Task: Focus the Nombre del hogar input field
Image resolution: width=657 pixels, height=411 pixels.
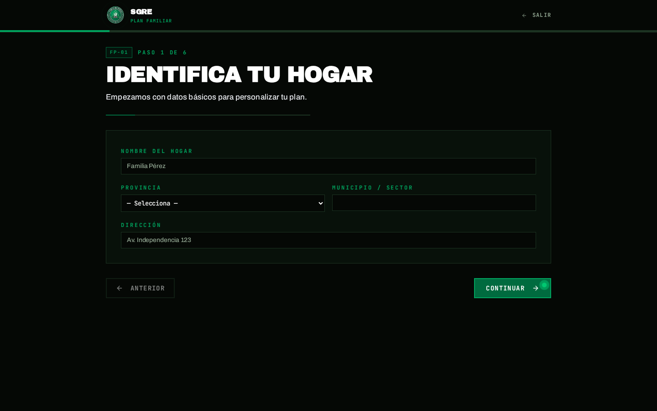Action: point(328,166)
